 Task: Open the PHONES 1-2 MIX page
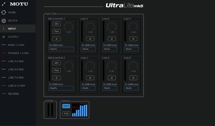coord(19,53)
